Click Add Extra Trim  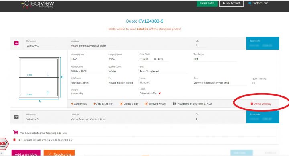[103, 104]
